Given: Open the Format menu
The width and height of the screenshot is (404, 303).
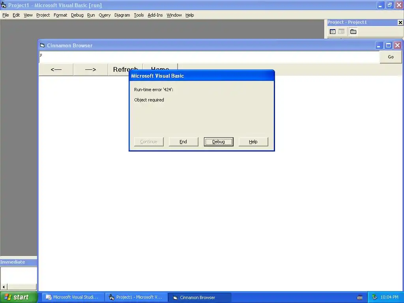Looking at the screenshot, I should 60,15.
